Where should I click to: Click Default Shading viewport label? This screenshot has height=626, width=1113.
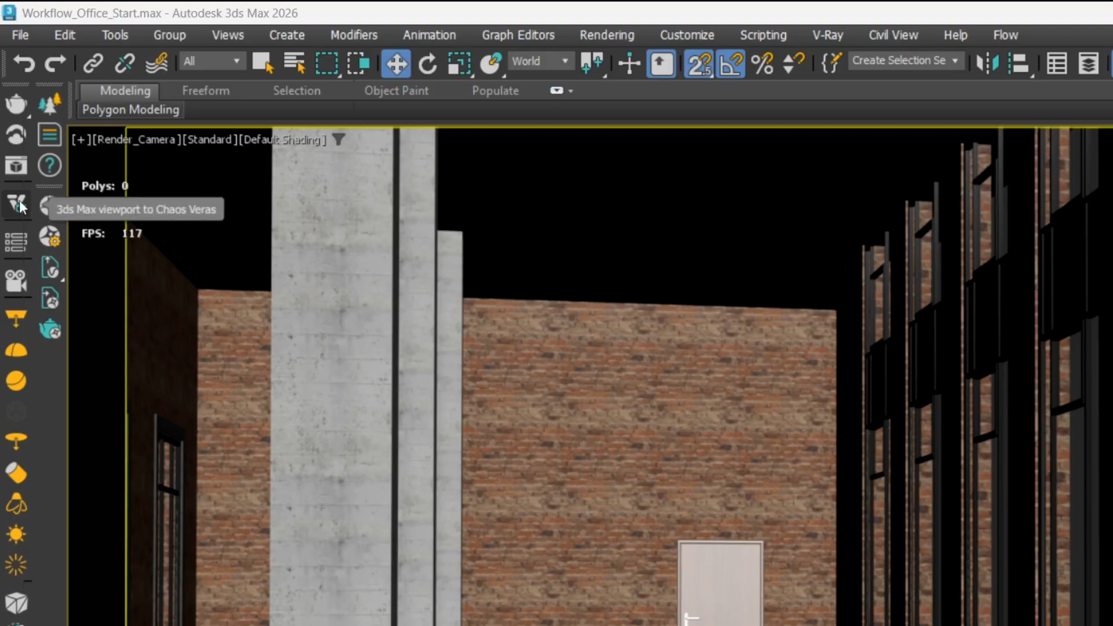pyautogui.click(x=283, y=140)
